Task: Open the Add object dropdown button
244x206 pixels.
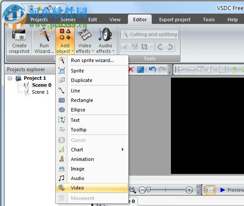Action: click(65, 41)
